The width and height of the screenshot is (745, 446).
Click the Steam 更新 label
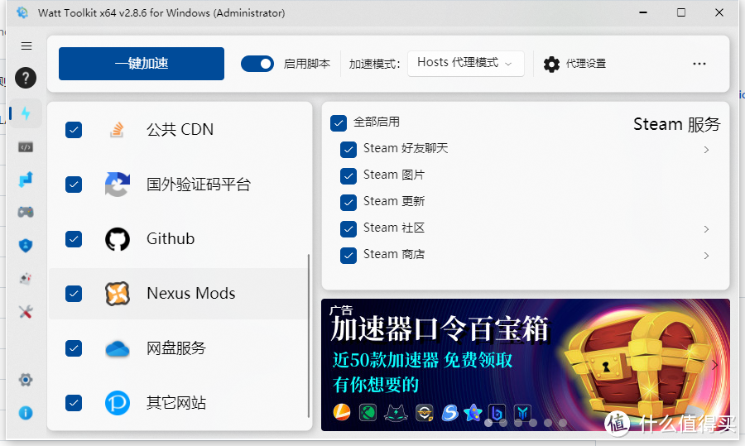tap(394, 201)
